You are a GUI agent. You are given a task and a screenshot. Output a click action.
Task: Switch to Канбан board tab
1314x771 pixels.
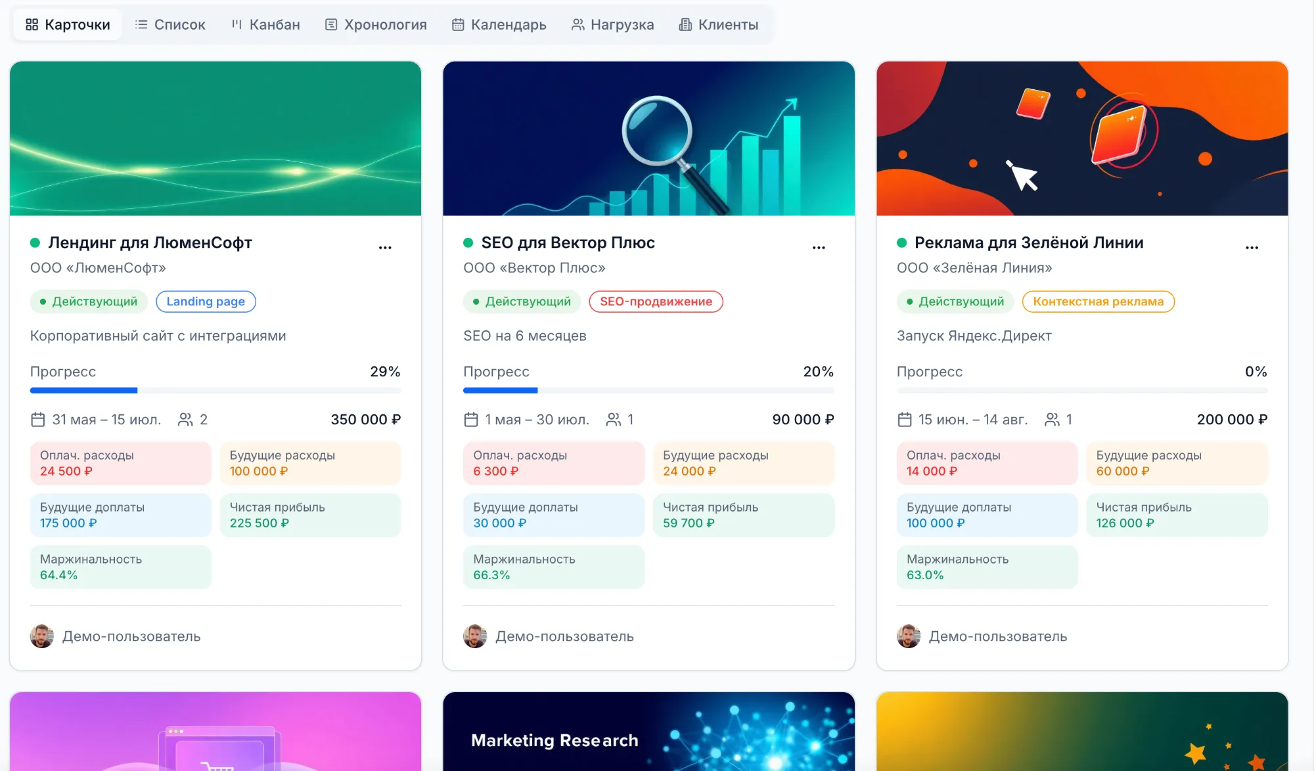click(x=265, y=25)
